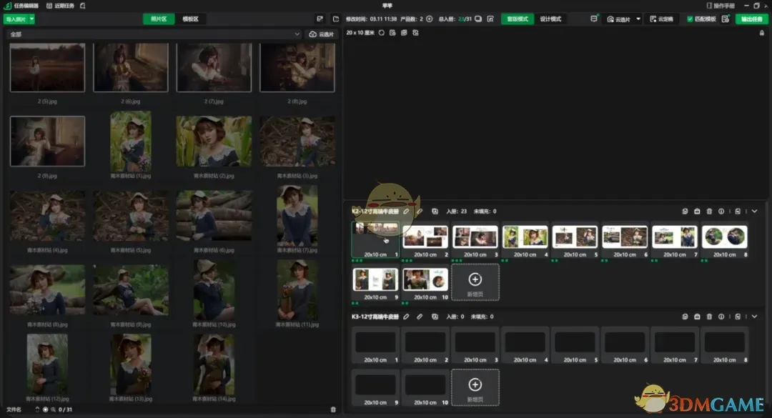This screenshot has width=772, height=418.
Task: Expand the 导入照片 dropdown arrow
Action: point(32,19)
